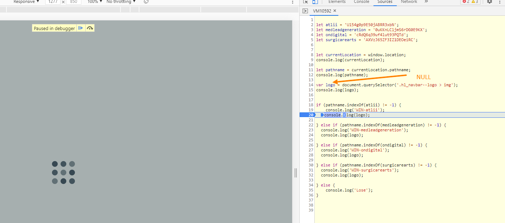Image resolution: width=505 pixels, height=223 pixels.
Task: Rotate device orientation icon
Action: pos(146,2)
